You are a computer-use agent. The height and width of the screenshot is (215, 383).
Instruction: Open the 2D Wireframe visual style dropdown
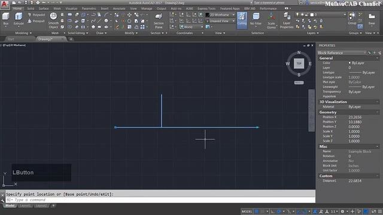(x=220, y=15)
